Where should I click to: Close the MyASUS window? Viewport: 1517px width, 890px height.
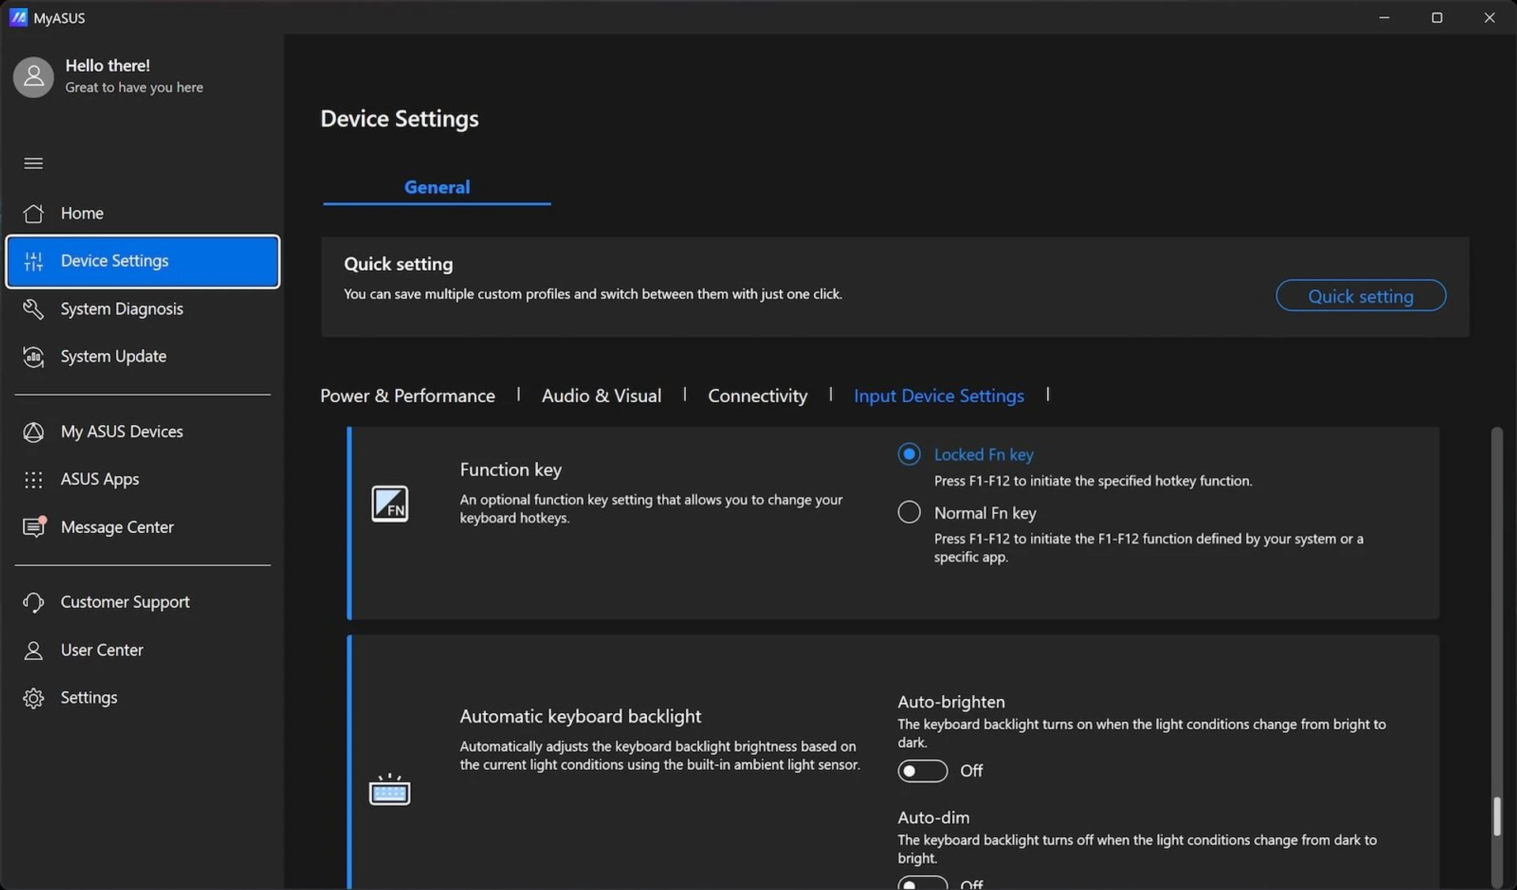(1489, 17)
